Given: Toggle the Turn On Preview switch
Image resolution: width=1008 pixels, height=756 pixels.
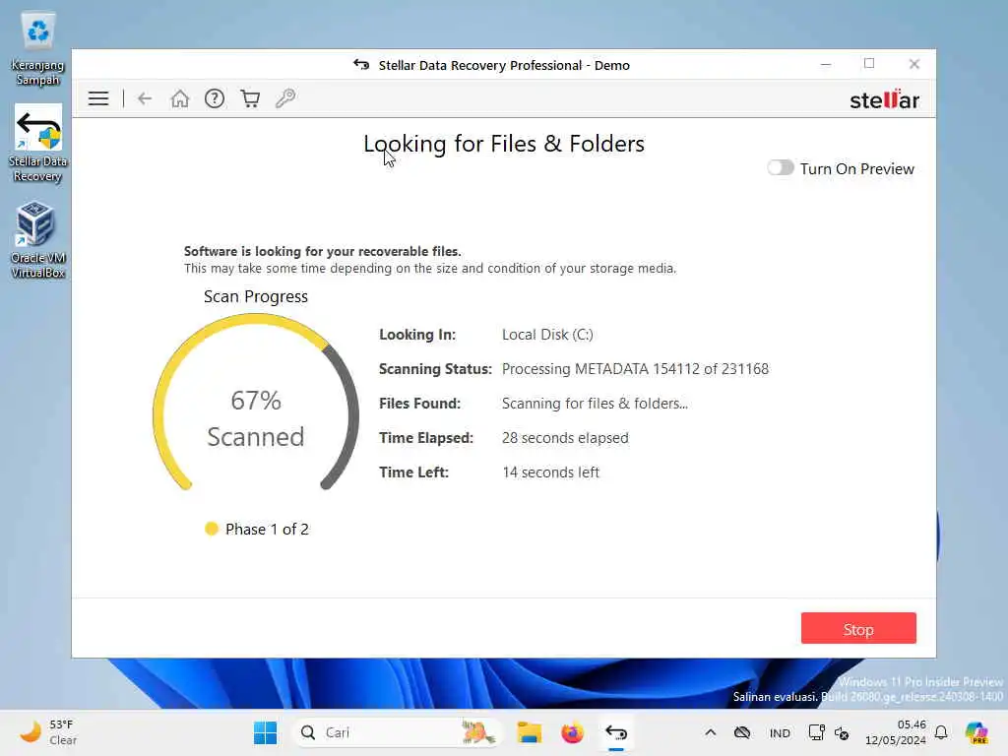Looking at the screenshot, I should (781, 167).
